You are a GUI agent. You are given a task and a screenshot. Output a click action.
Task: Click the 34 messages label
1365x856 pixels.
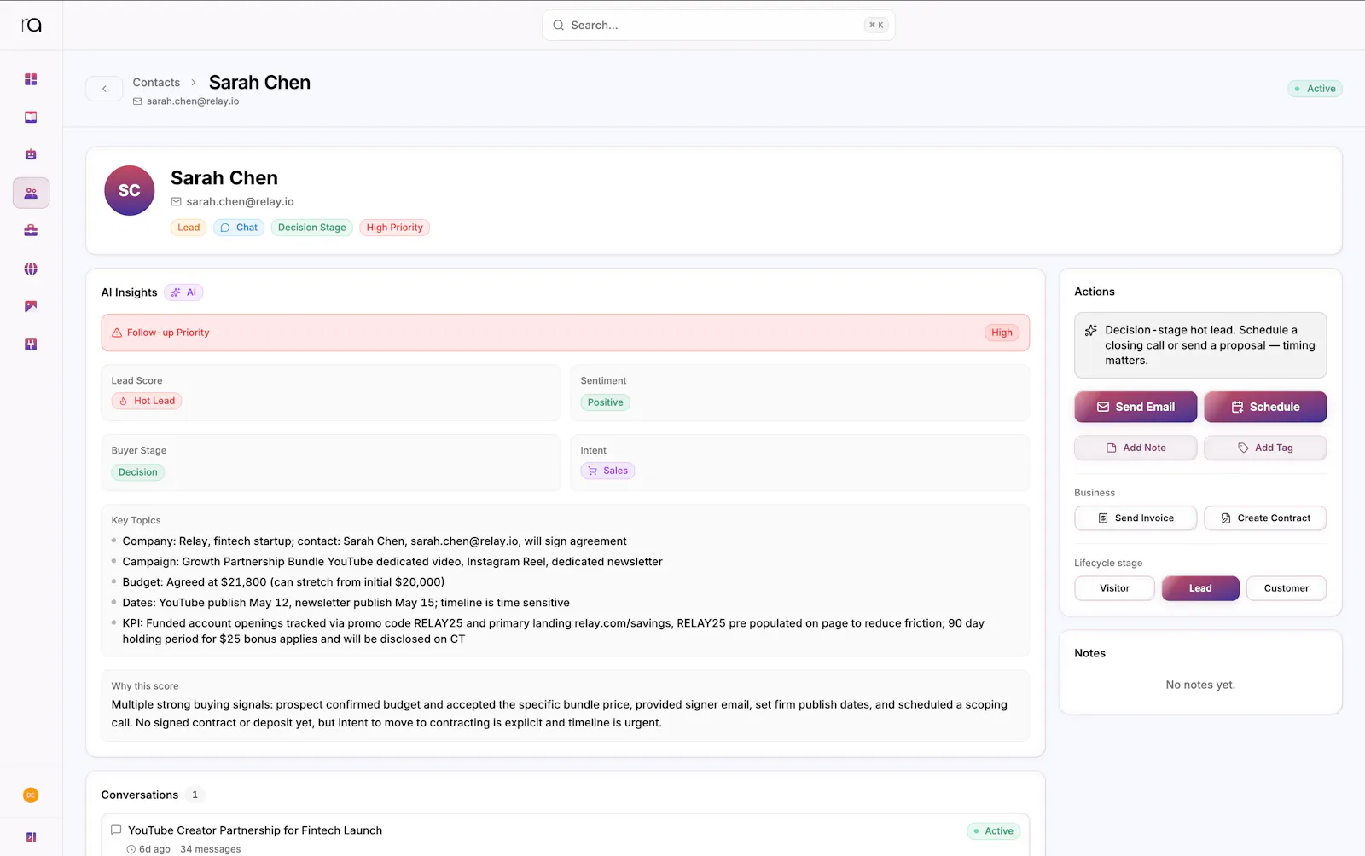211,849
